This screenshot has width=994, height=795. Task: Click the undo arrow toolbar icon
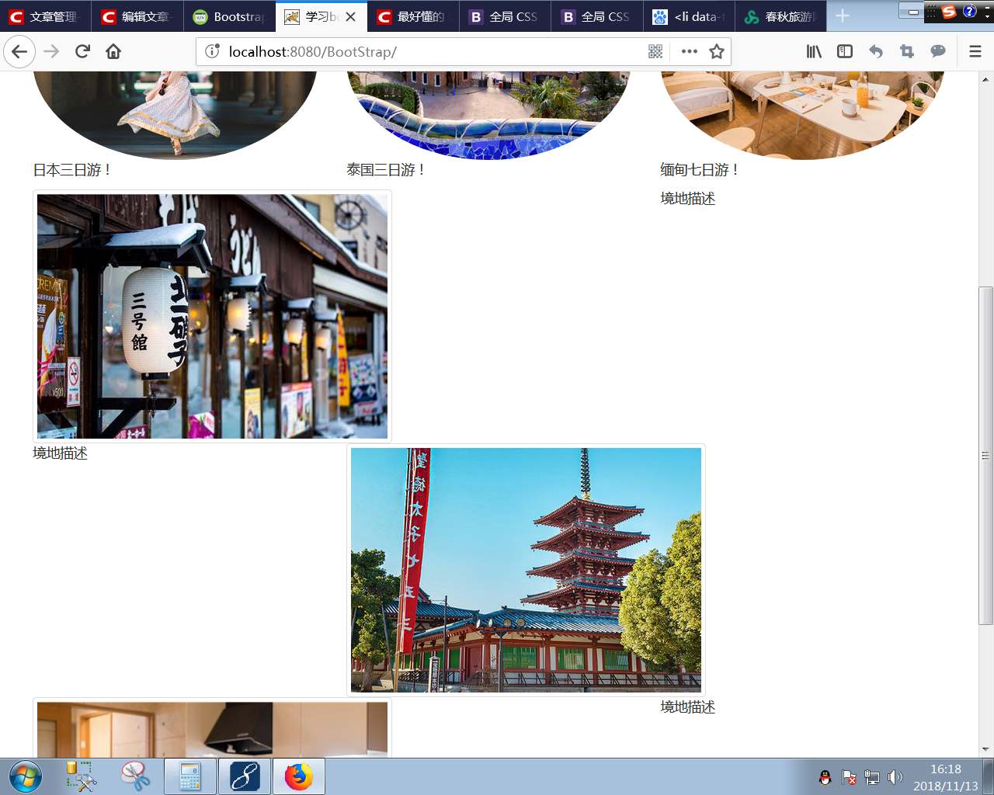click(876, 52)
